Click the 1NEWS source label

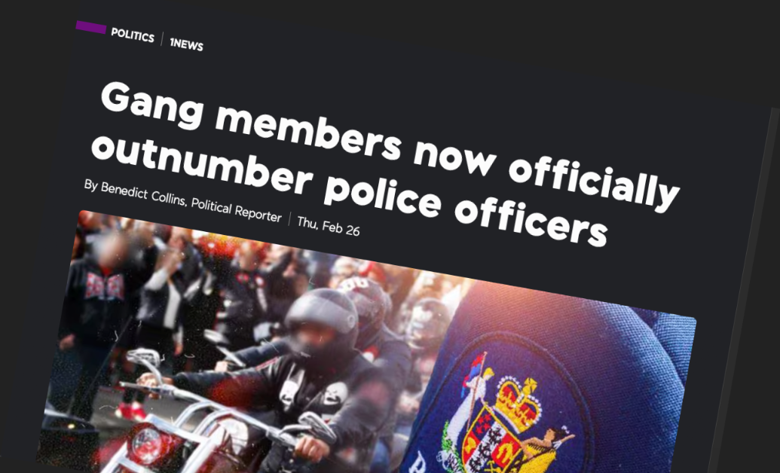(187, 44)
